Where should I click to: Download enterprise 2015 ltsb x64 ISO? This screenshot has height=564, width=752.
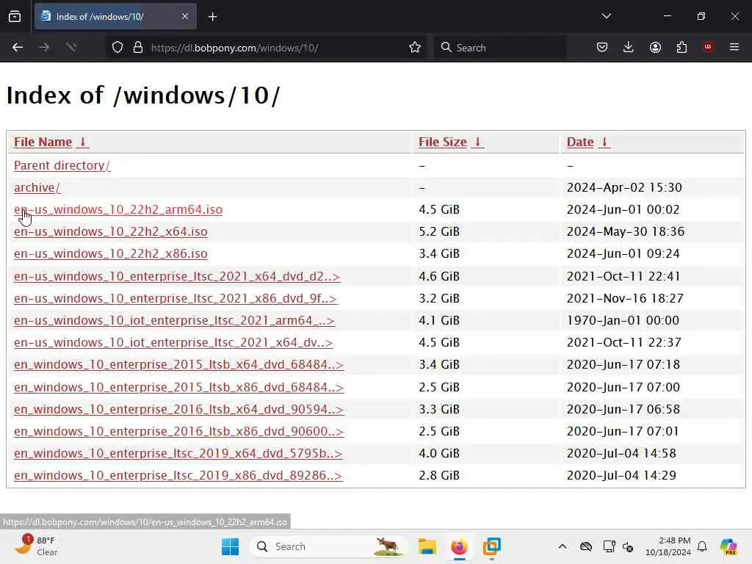pyautogui.click(x=179, y=364)
